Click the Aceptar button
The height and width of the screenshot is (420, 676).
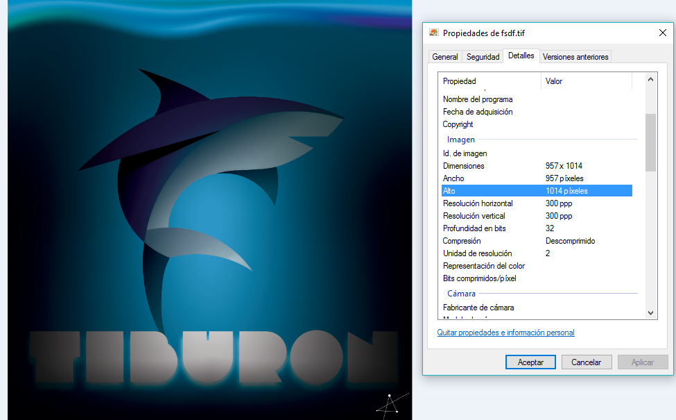point(526,362)
